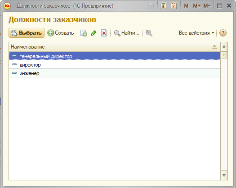Click the copy-item icon with green plus
Viewport: 236px width, 188px height.
tap(84, 33)
